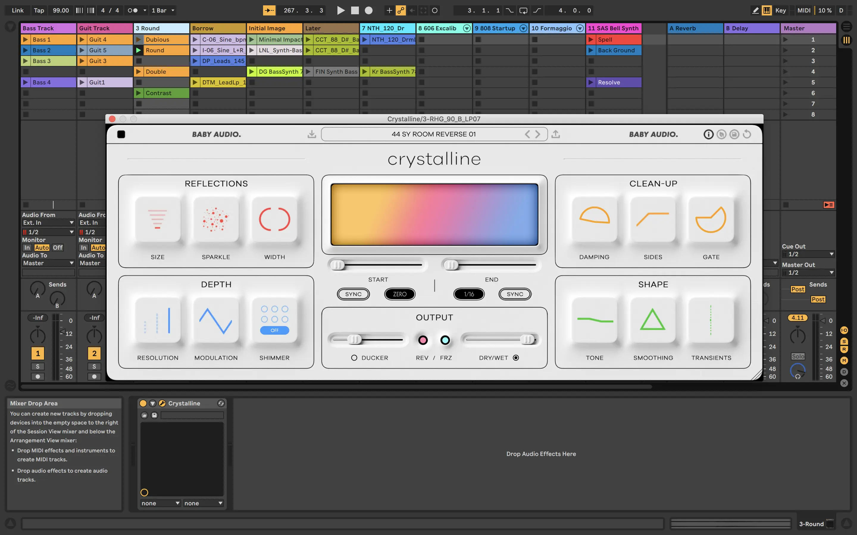The image size is (857, 535).
Task: Click the END SYNC button
Action: [x=514, y=294]
